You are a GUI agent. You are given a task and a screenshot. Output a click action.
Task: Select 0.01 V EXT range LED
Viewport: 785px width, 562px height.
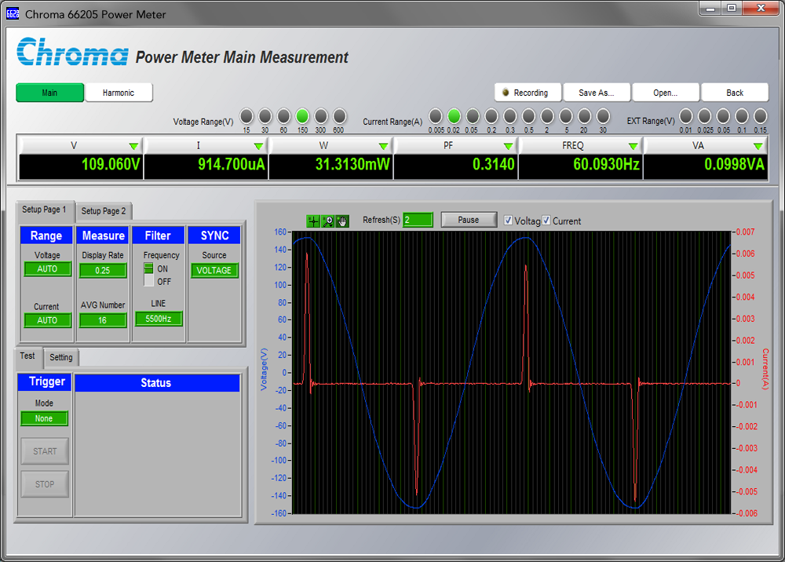[x=686, y=116]
